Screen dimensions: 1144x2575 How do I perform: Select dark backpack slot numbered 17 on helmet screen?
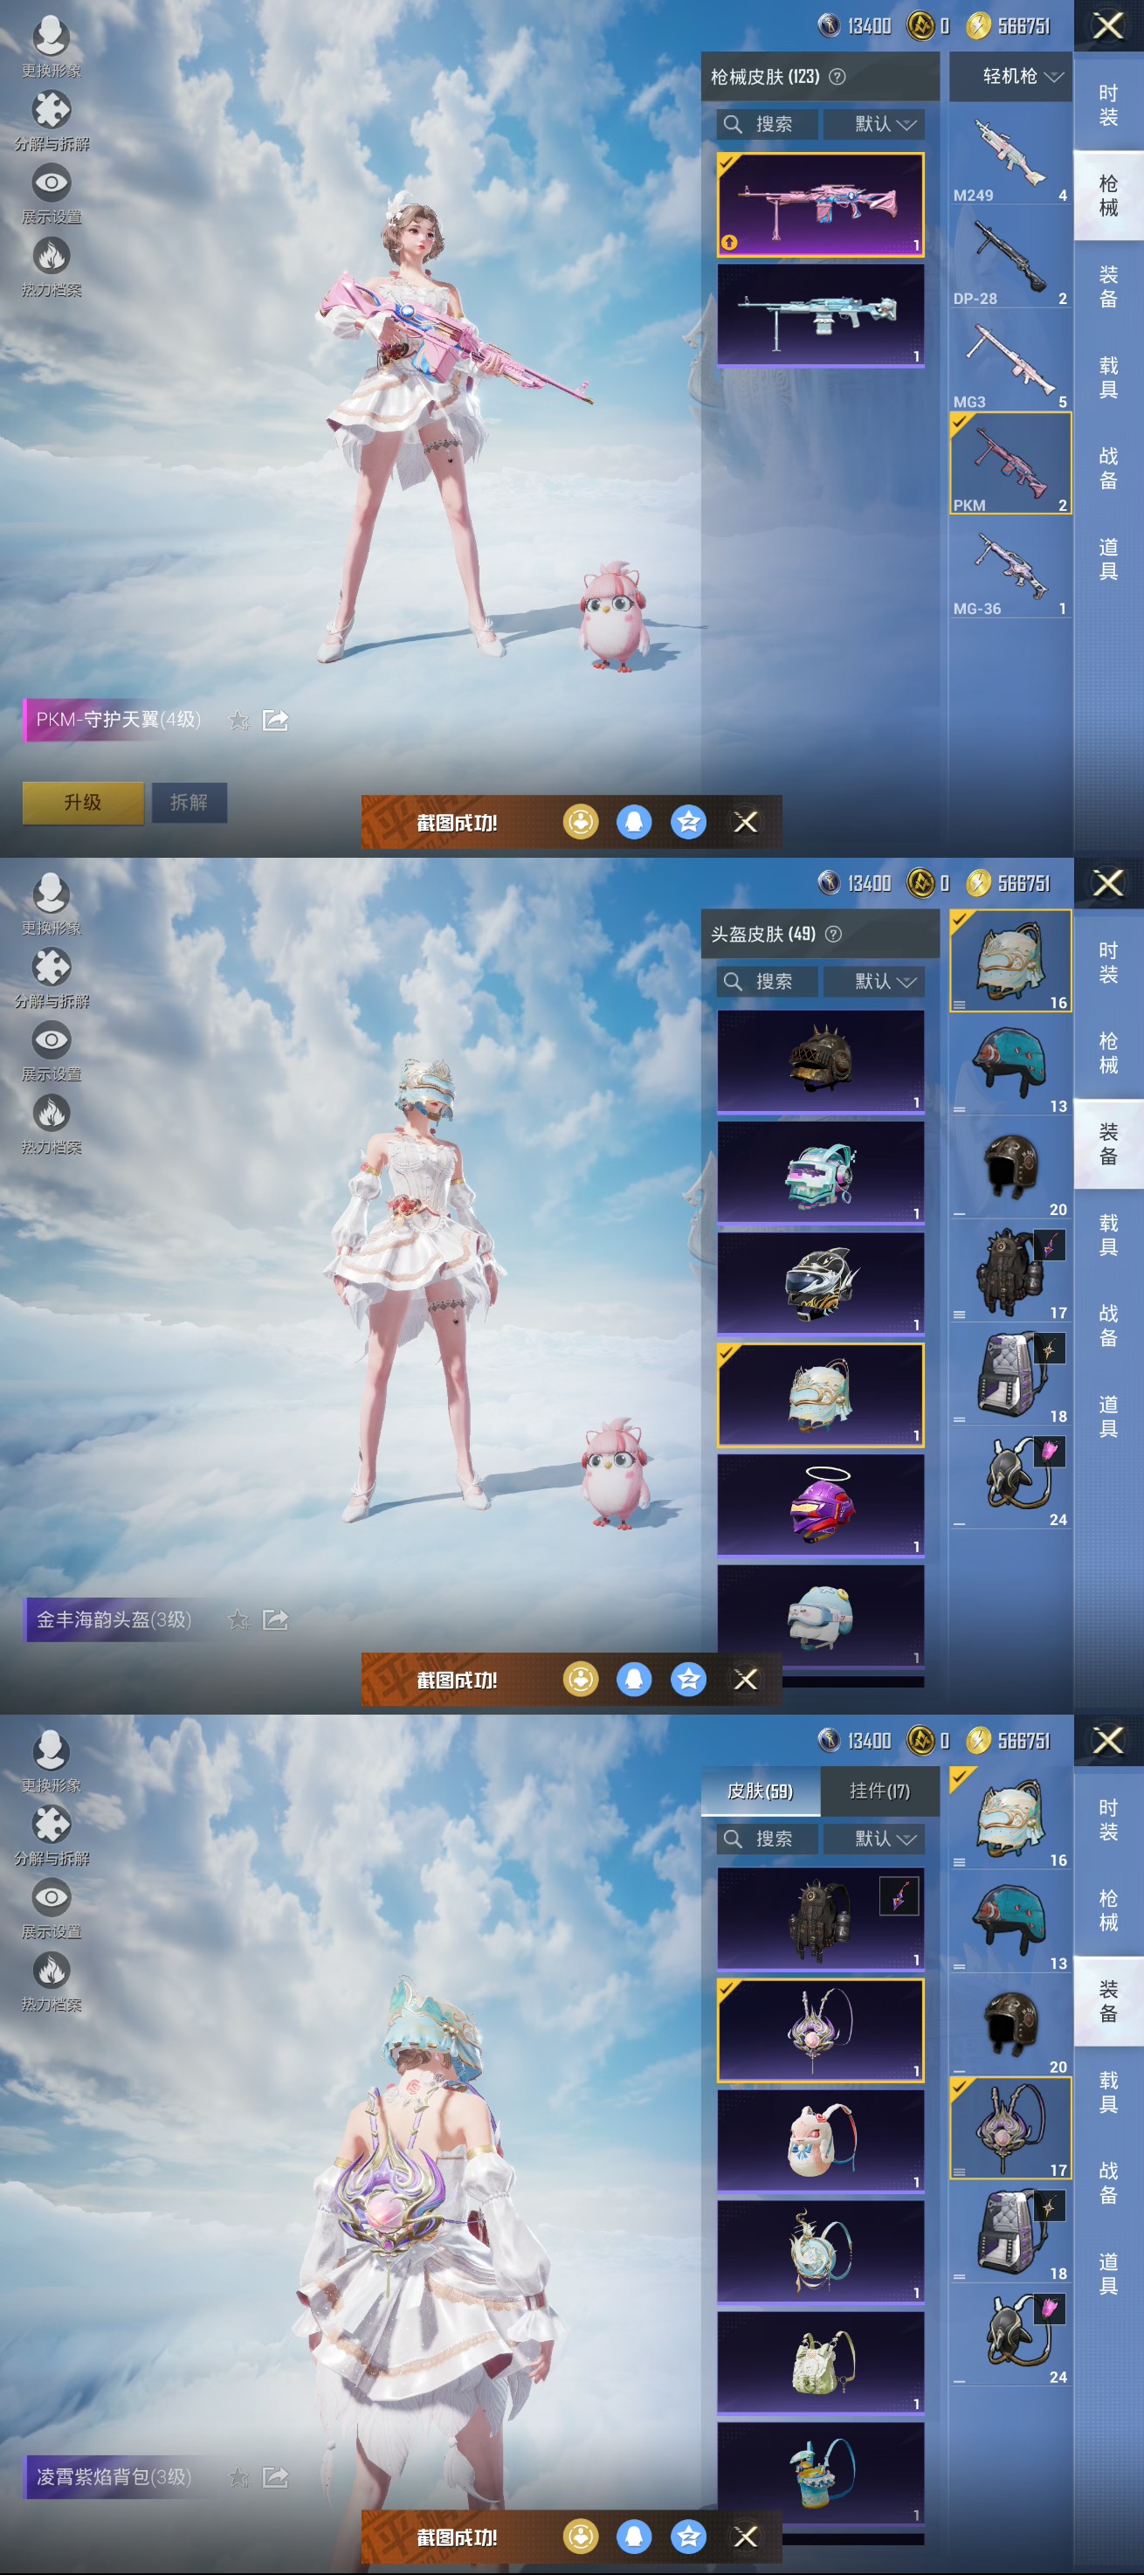[1010, 1274]
